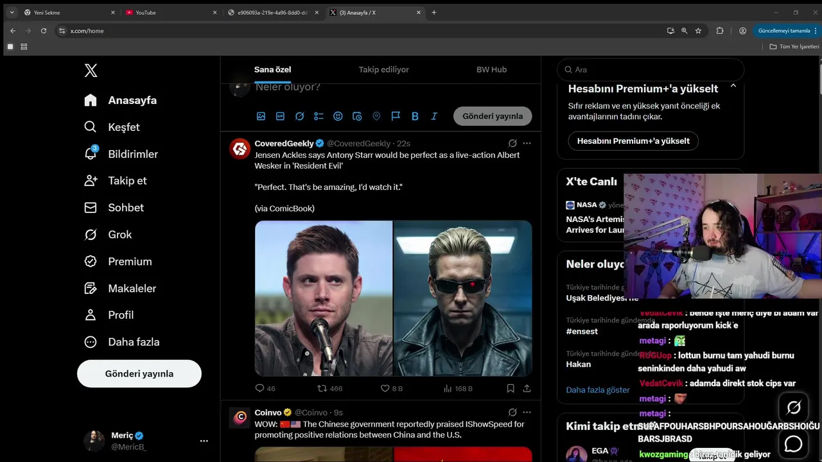Add a poll to the post
The image size is (822, 462).
pyautogui.click(x=319, y=116)
